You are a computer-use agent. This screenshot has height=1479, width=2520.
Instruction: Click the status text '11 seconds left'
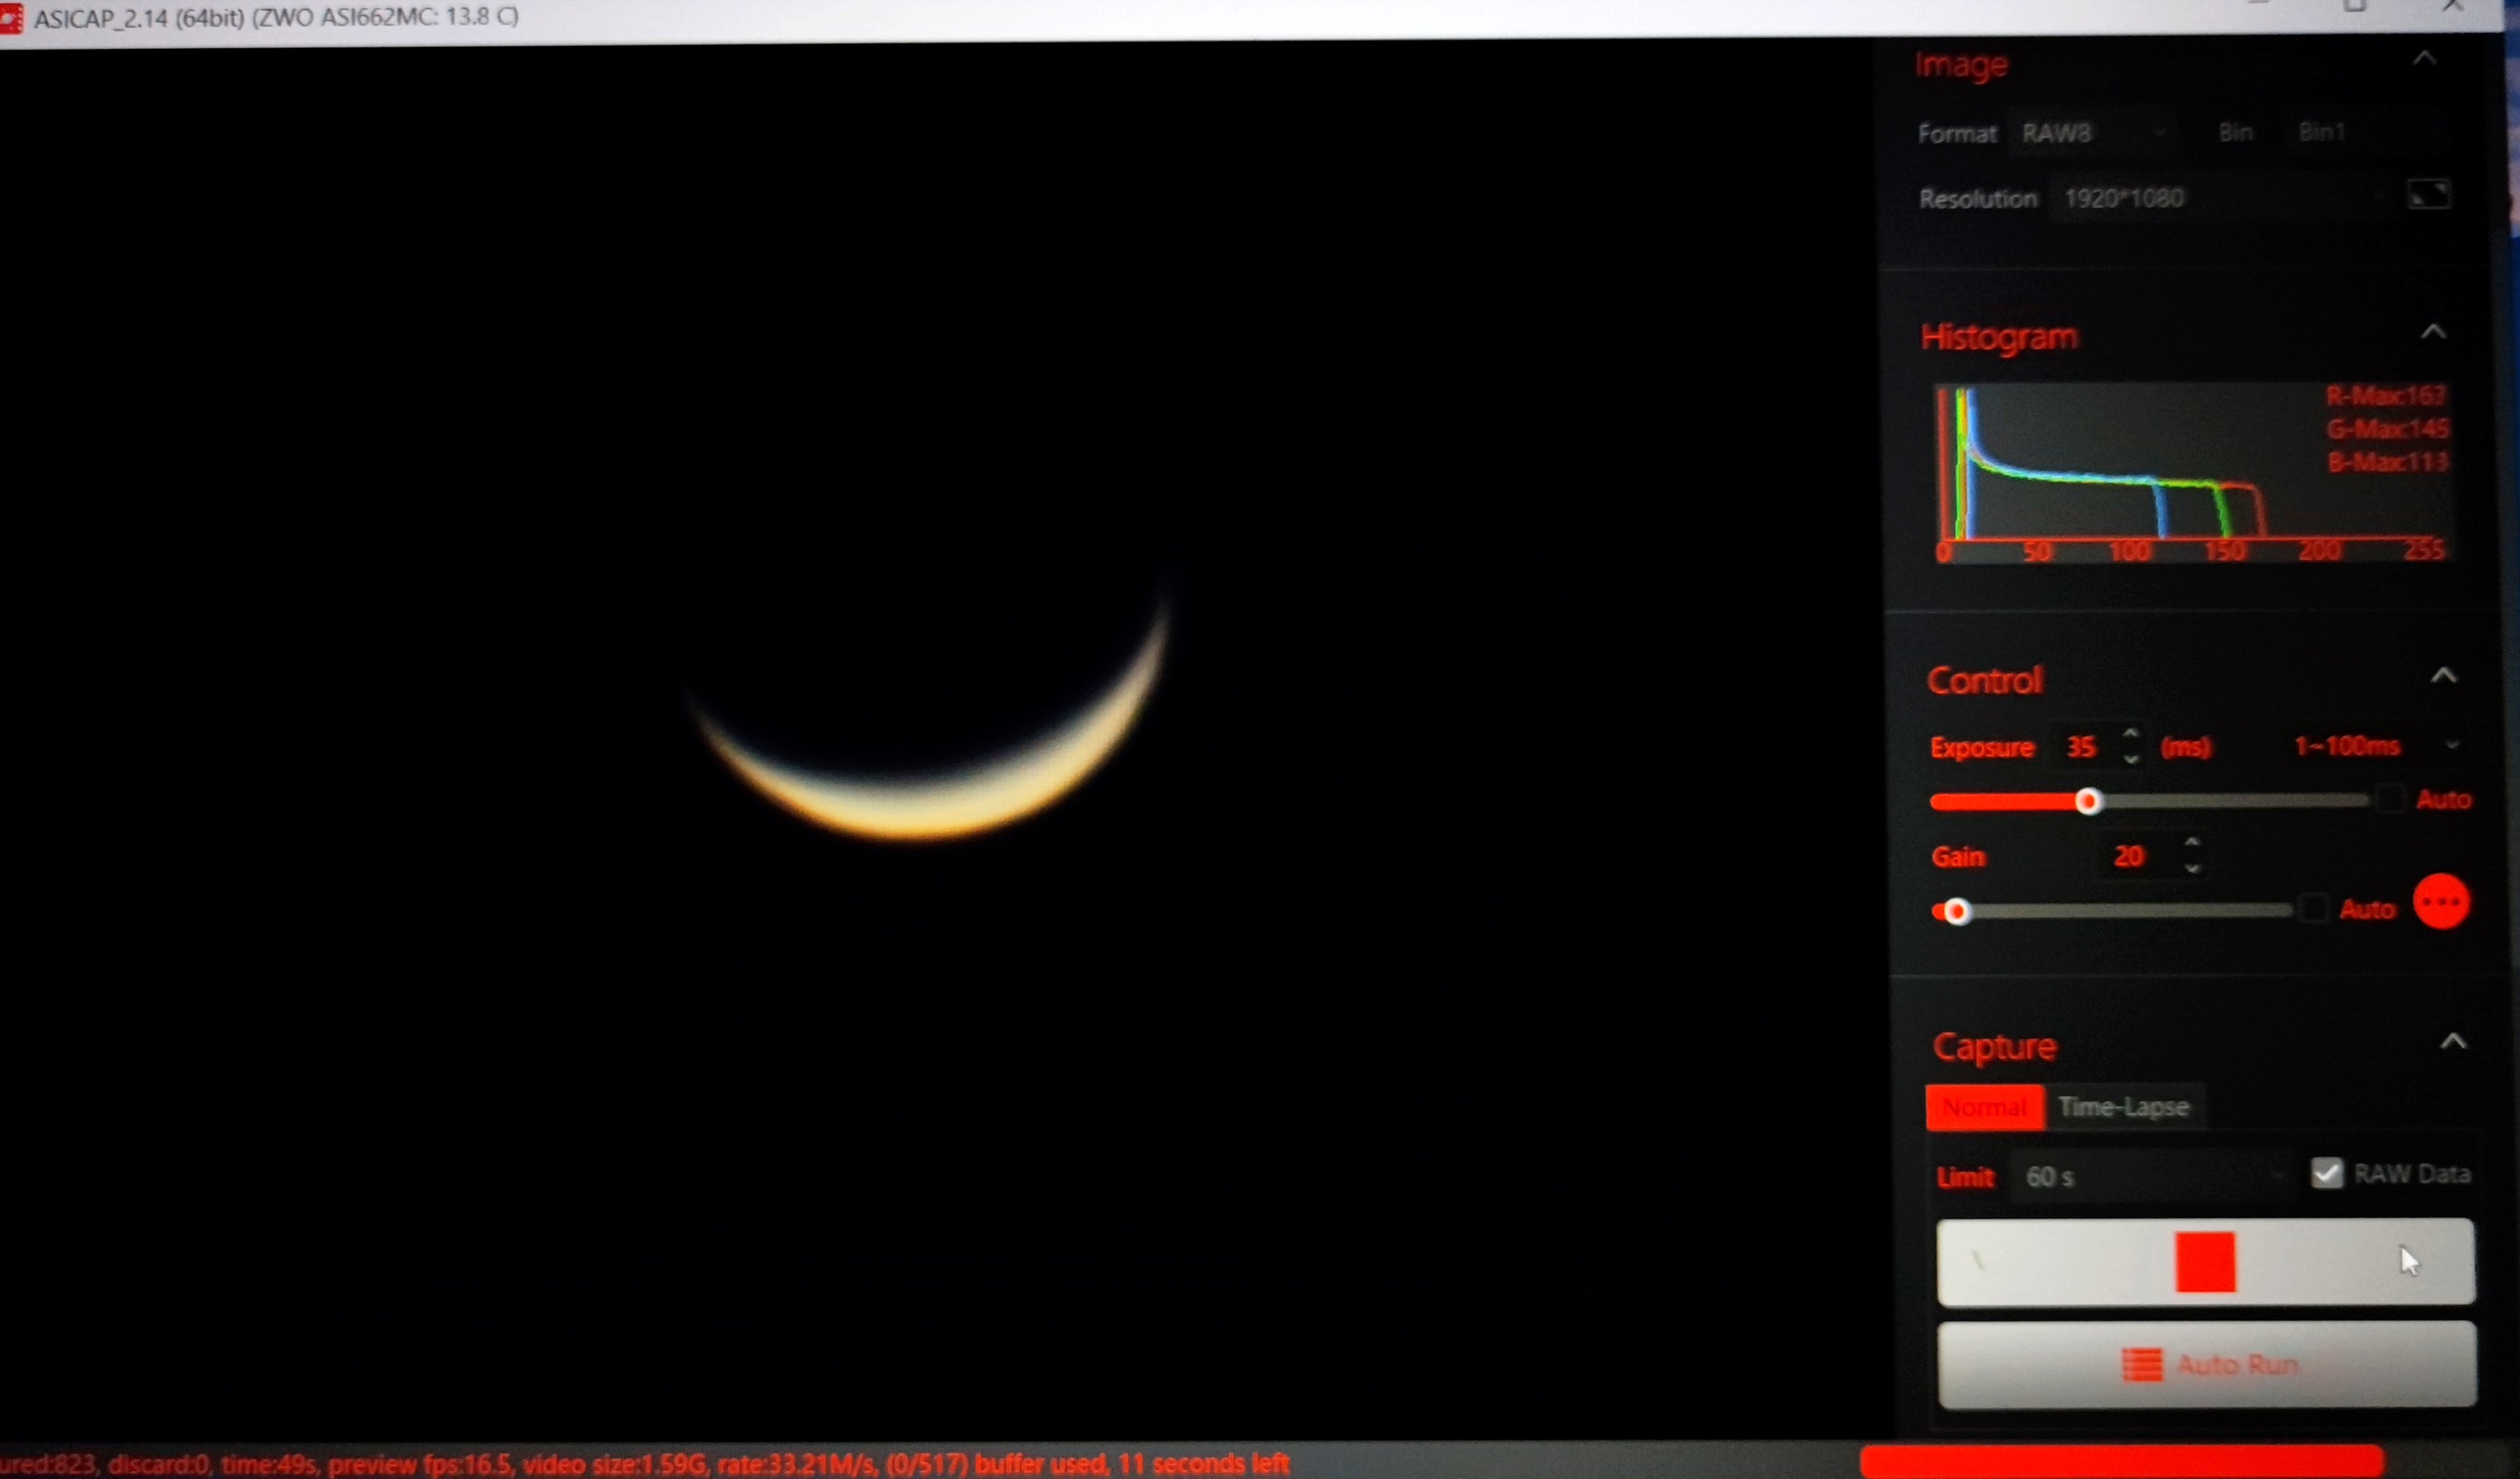(1203, 1463)
